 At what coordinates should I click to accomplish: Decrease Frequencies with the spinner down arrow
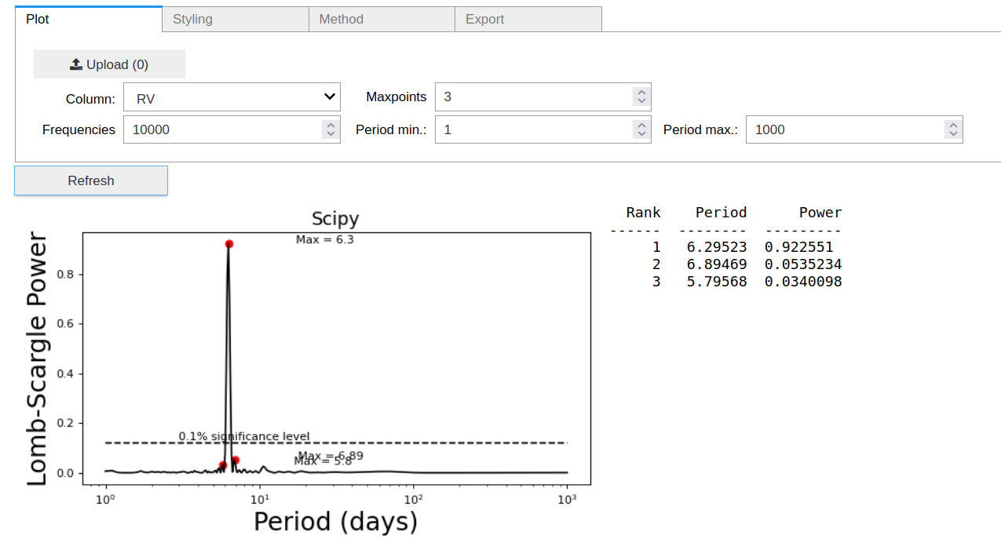pos(331,133)
